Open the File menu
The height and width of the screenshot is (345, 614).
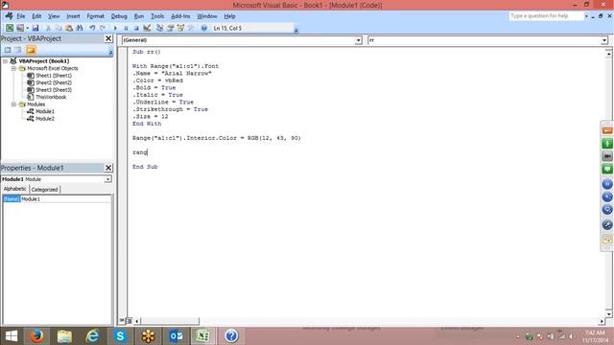coord(21,16)
